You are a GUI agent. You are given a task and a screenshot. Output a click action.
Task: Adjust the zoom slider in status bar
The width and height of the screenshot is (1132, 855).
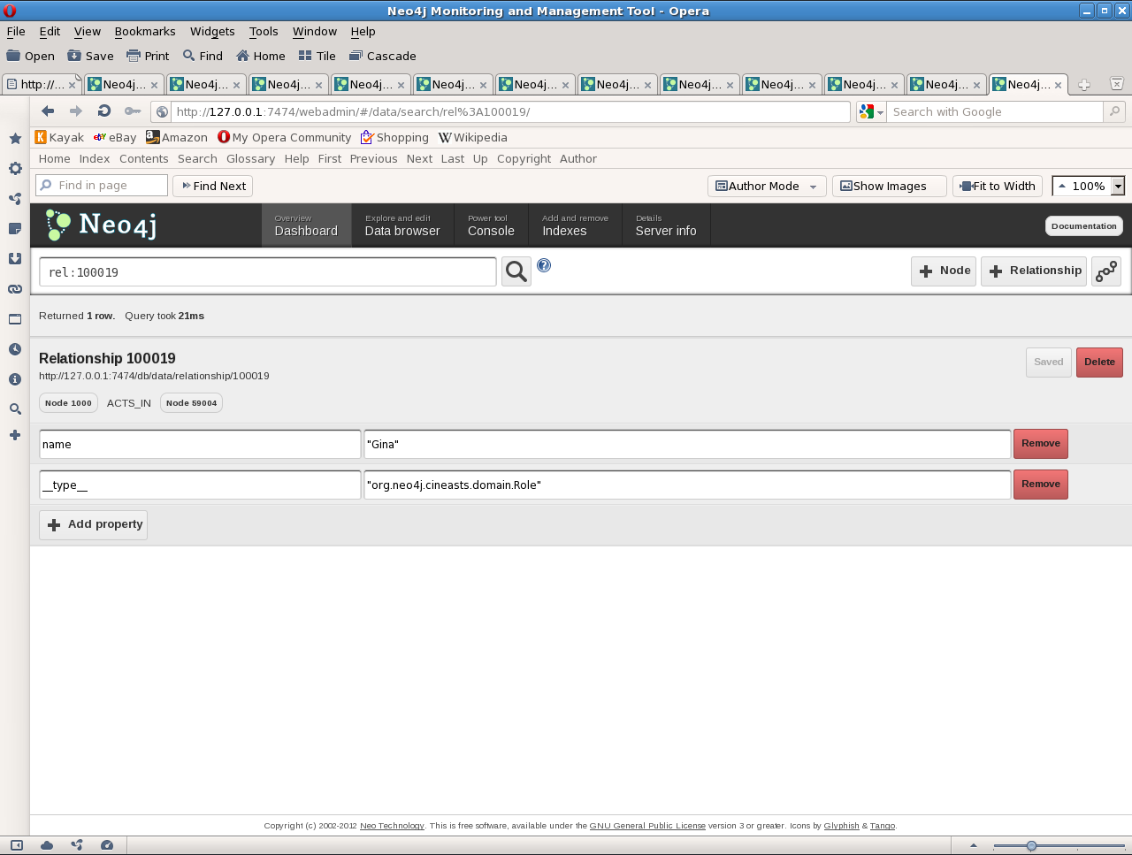(x=1031, y=846)
